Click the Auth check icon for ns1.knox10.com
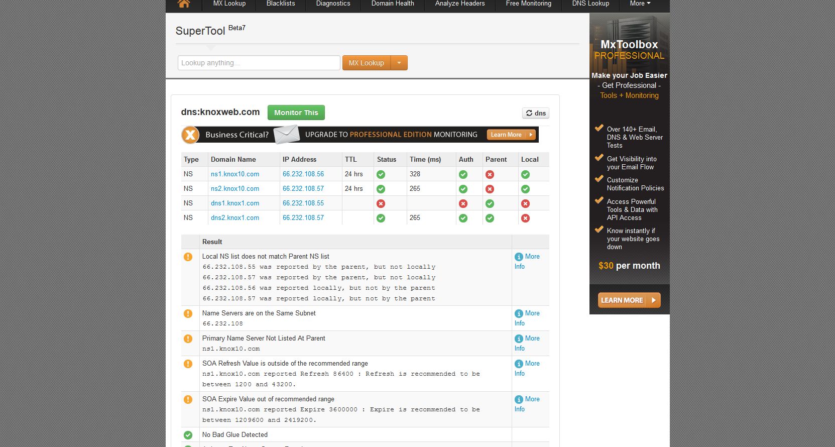 [x=463, y=174]
